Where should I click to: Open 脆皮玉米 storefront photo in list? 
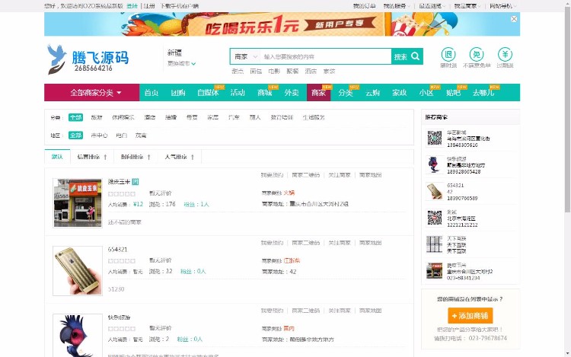tap(78, 202)
